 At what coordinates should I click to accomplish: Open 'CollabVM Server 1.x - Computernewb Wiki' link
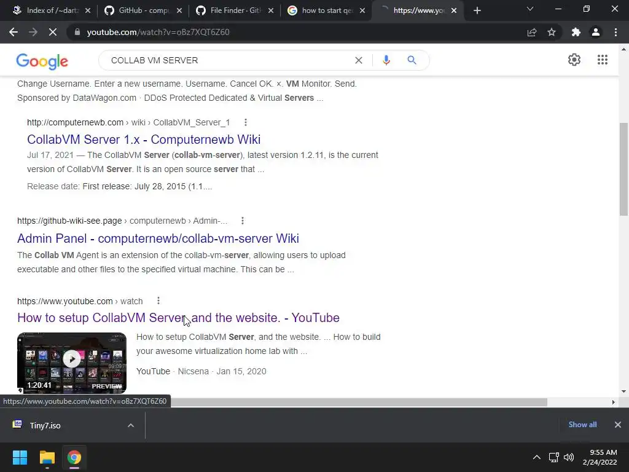(x=144, y=140)
